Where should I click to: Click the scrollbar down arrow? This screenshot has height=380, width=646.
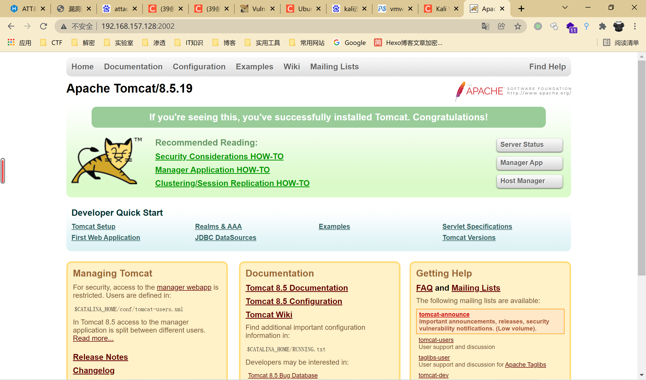[642, 375]
